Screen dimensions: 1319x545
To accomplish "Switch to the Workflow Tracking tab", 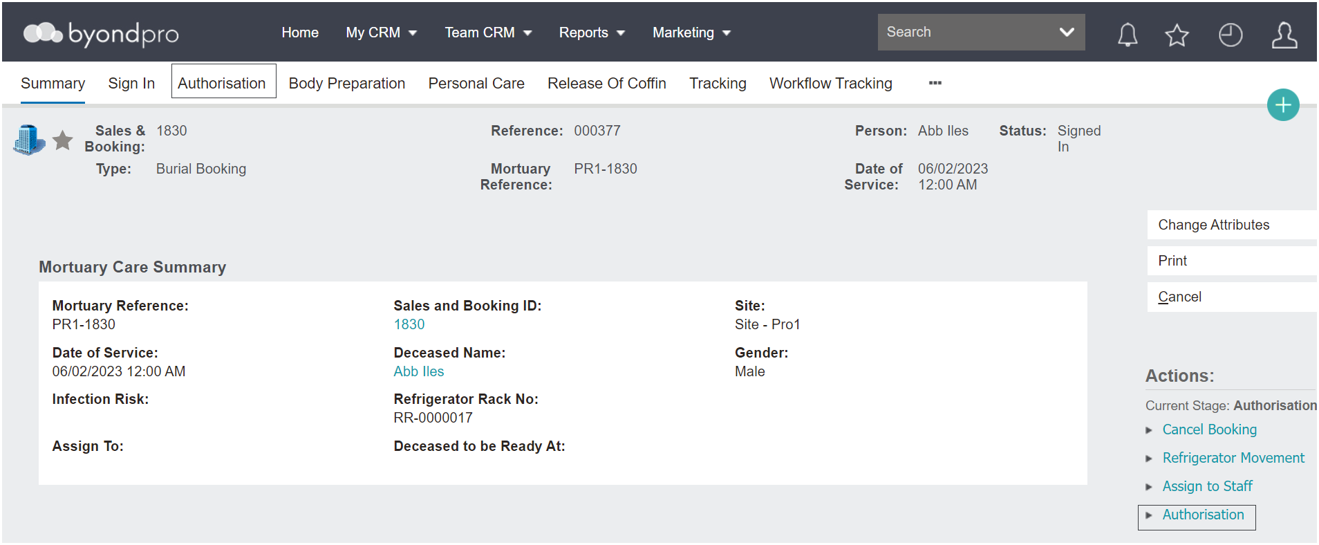I will pyautogui.click(x=831, y=84).
